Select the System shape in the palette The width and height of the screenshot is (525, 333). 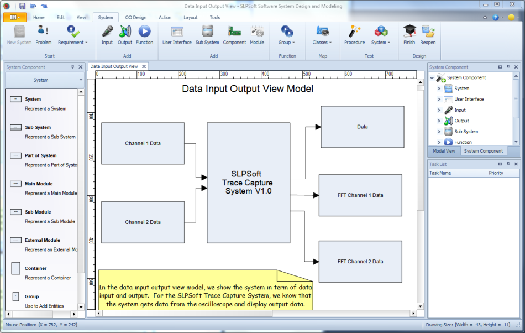point(15,99)
